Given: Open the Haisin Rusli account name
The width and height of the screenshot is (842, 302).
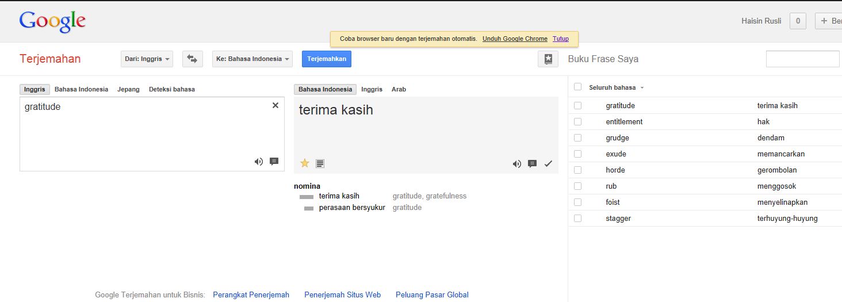Looking at the screenshot, I should tap(761, 21).
